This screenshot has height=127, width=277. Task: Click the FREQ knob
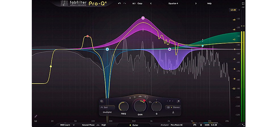click(123, 107)
